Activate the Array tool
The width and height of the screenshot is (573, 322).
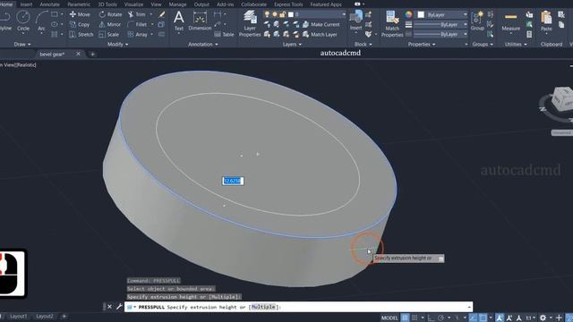coord(137,34)
